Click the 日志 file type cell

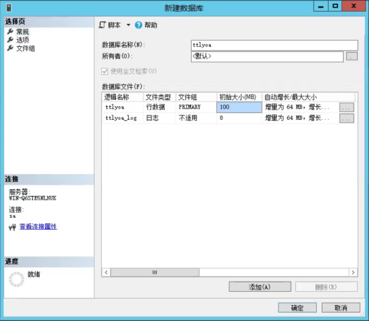pyautogui.click(x=159, y=118)
